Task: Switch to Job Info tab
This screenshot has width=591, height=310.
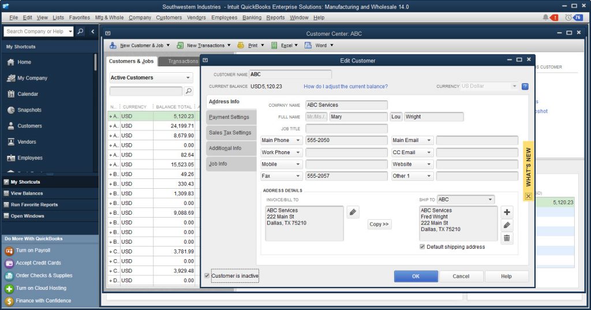Action: pyautogui.click(x=231, y=164)
